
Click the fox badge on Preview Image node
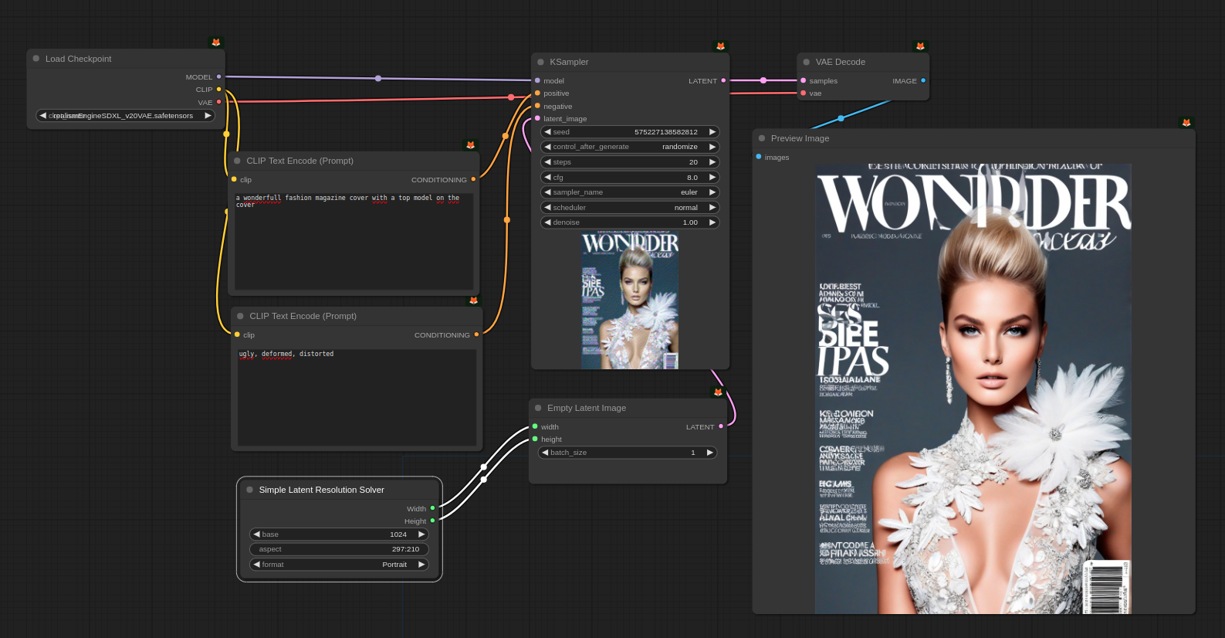pyautogui.click(x=1186, y=123)
